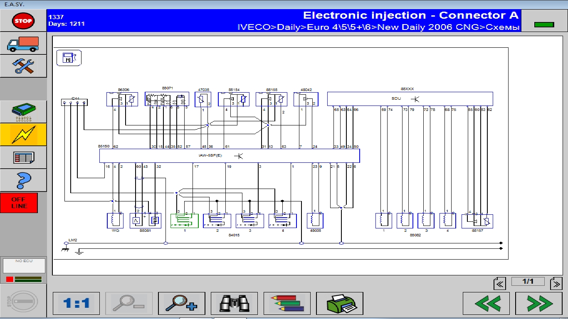Image resolution: width=568 pixels, height=319 pixels.
Task: Select injector 3 of group 84015
Action: 250,221
